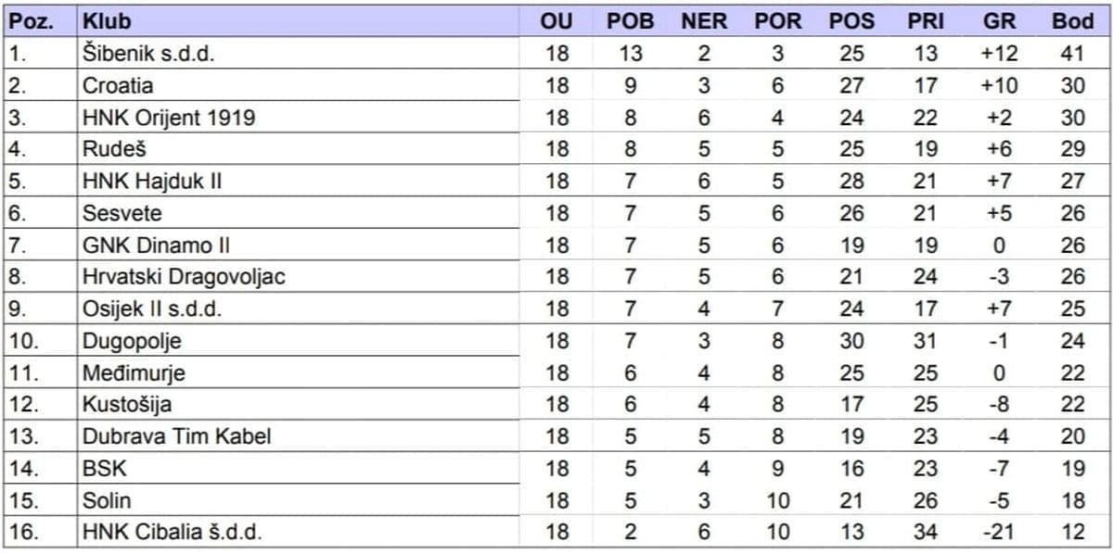Screen dimensions: 1113x554
Task: Click the HNK Cibalia š.d.d. club name
Action: click(176, 533)
